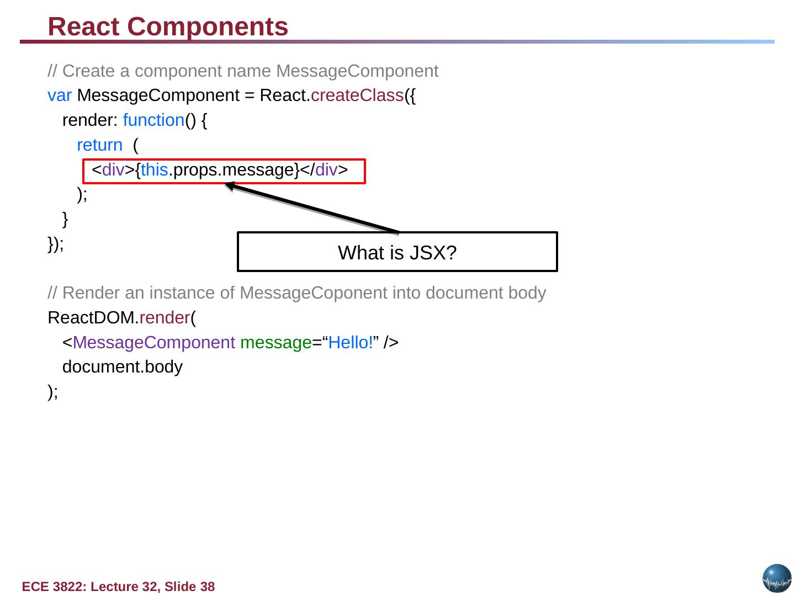The width and height of the screenshot is (795, 596).
Task: Click "ReactDOM" in the render call
Action: pos(91,318)
